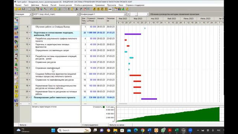The height and width of the screenshot is (134, 238).
Task: Expand row 17 Создание библиотеки фрагментов
Action: click(x=30, y=74)
